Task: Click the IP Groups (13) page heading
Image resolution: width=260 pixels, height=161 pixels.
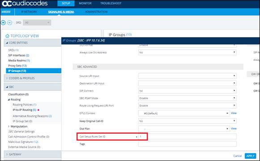Action: [x=120, y=34]
